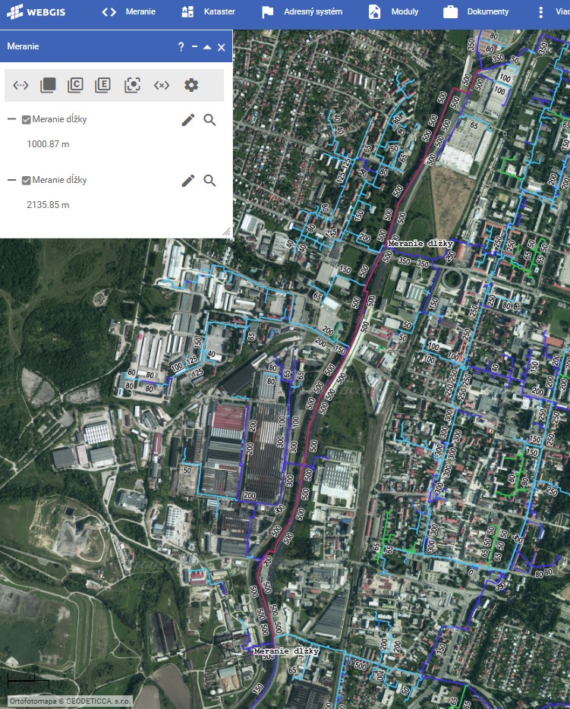Collapse the 1000.87 m measurement entry
570x709 pixels.
point(11,119)
